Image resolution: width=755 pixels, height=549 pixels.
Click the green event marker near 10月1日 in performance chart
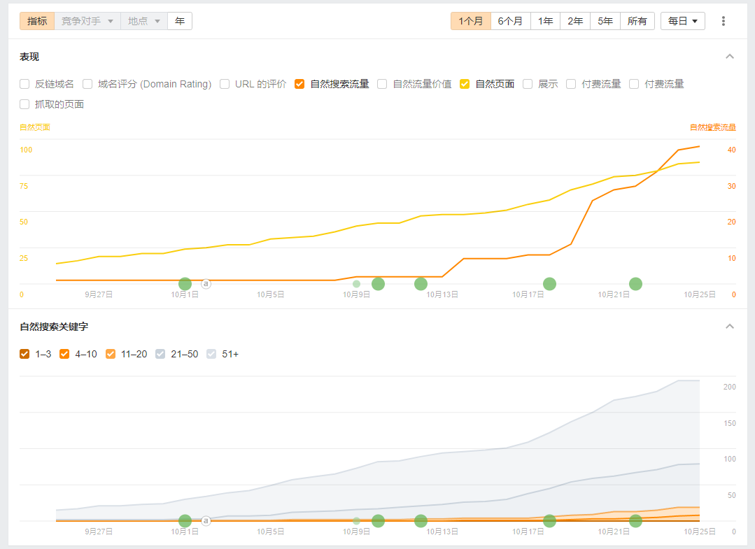tap(185, 284)
